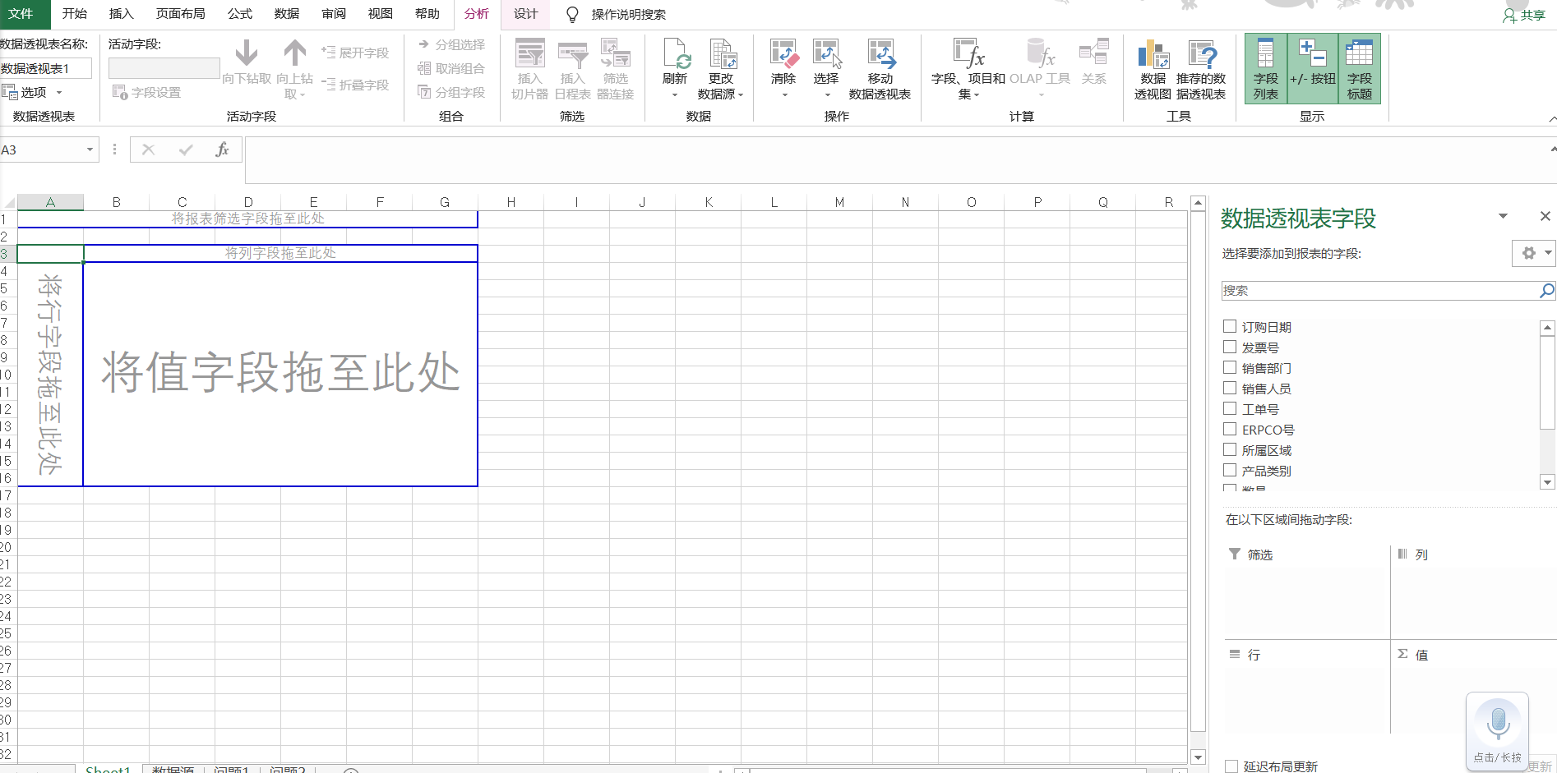This screenshot has width=1557, height=773.
Task: Click 字段设置 button
Action: coord(146,92)
